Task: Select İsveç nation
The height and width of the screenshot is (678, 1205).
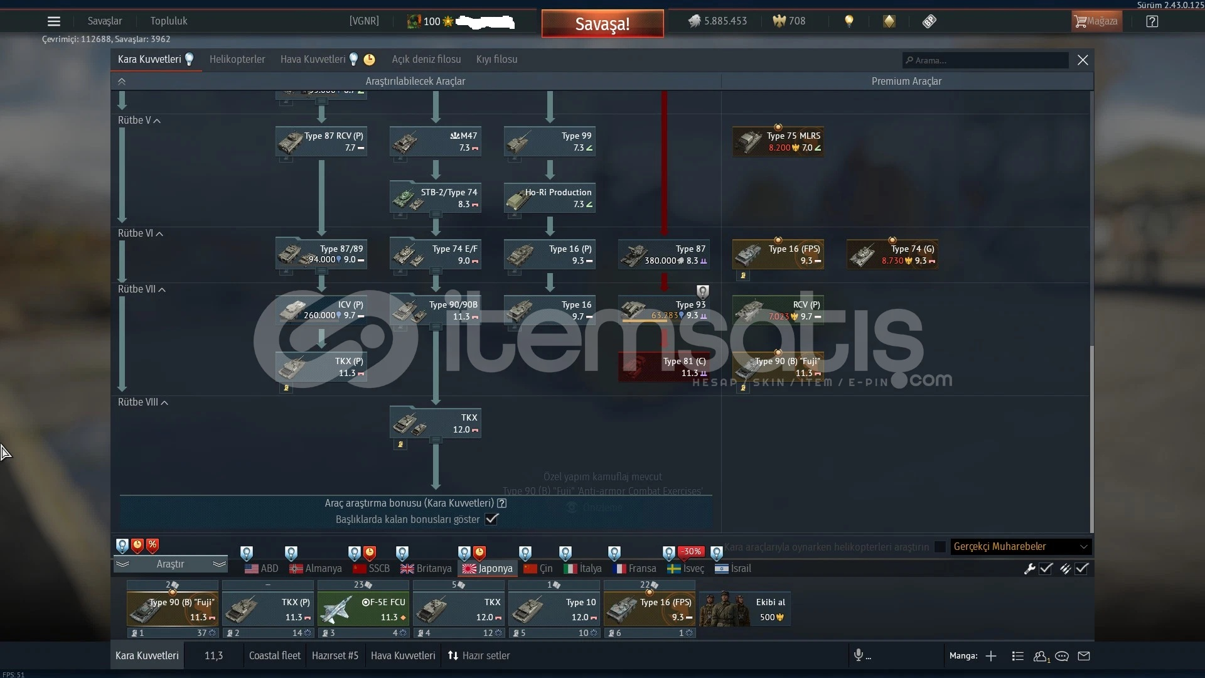Action: coord(685,569)
